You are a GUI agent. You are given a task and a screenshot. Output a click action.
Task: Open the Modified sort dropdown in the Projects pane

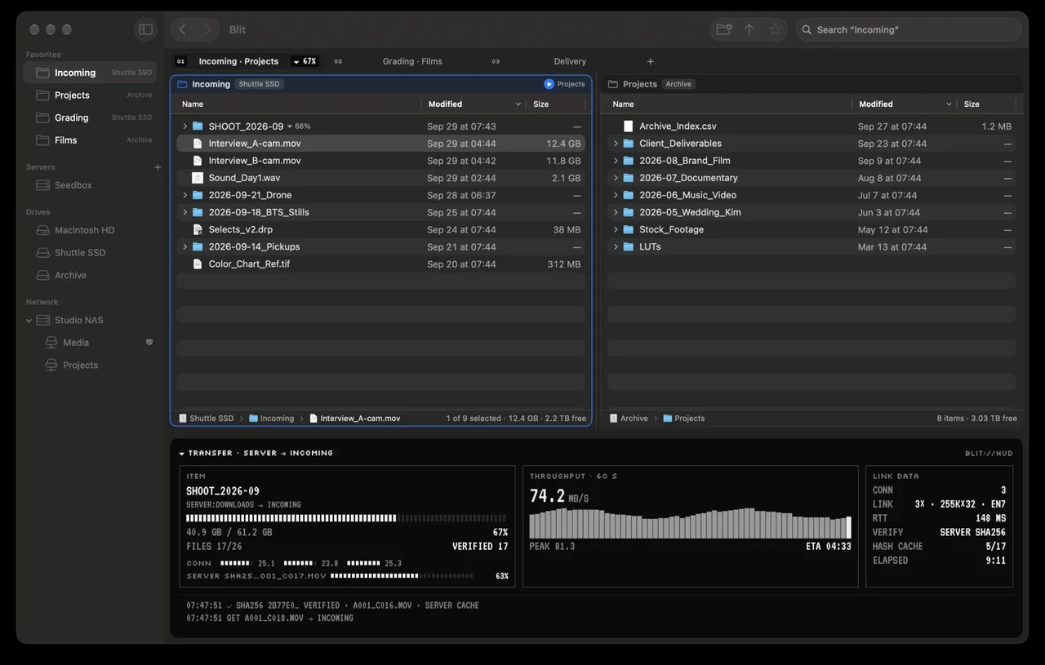(949, 104)
